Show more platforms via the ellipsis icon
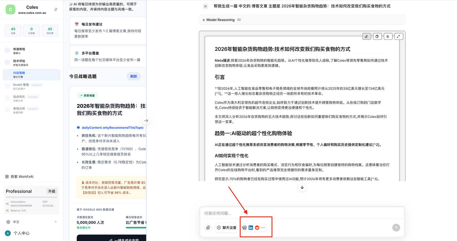 (x=263, y=227)
